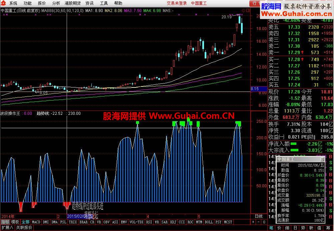The image size is (334, 231).
Task: Open the 系统 menu
Action: pos(13,3)
